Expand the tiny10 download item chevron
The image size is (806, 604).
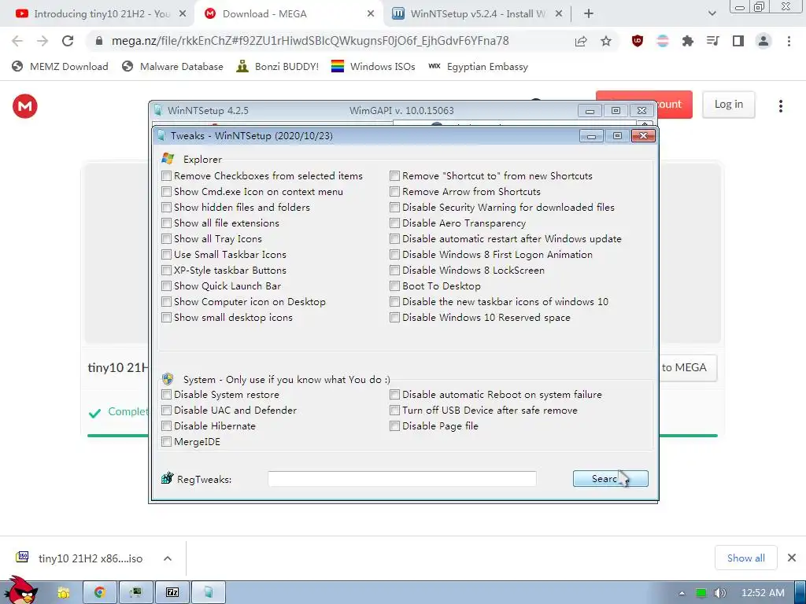[x=168, y=558]
